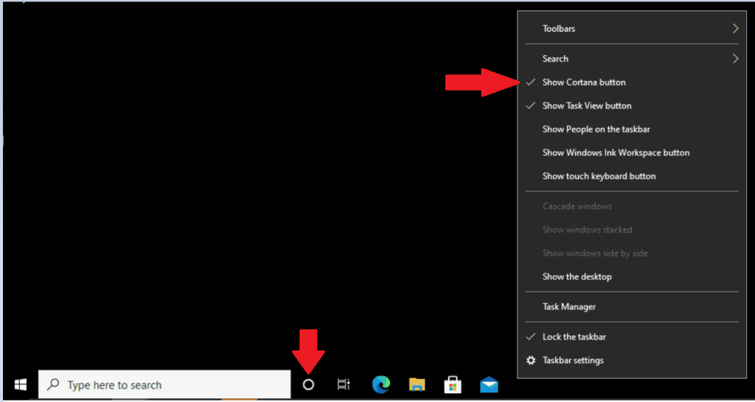Open the Mail app on taskbar
This screenshot has width=755, height=402.
click(489, 384)
